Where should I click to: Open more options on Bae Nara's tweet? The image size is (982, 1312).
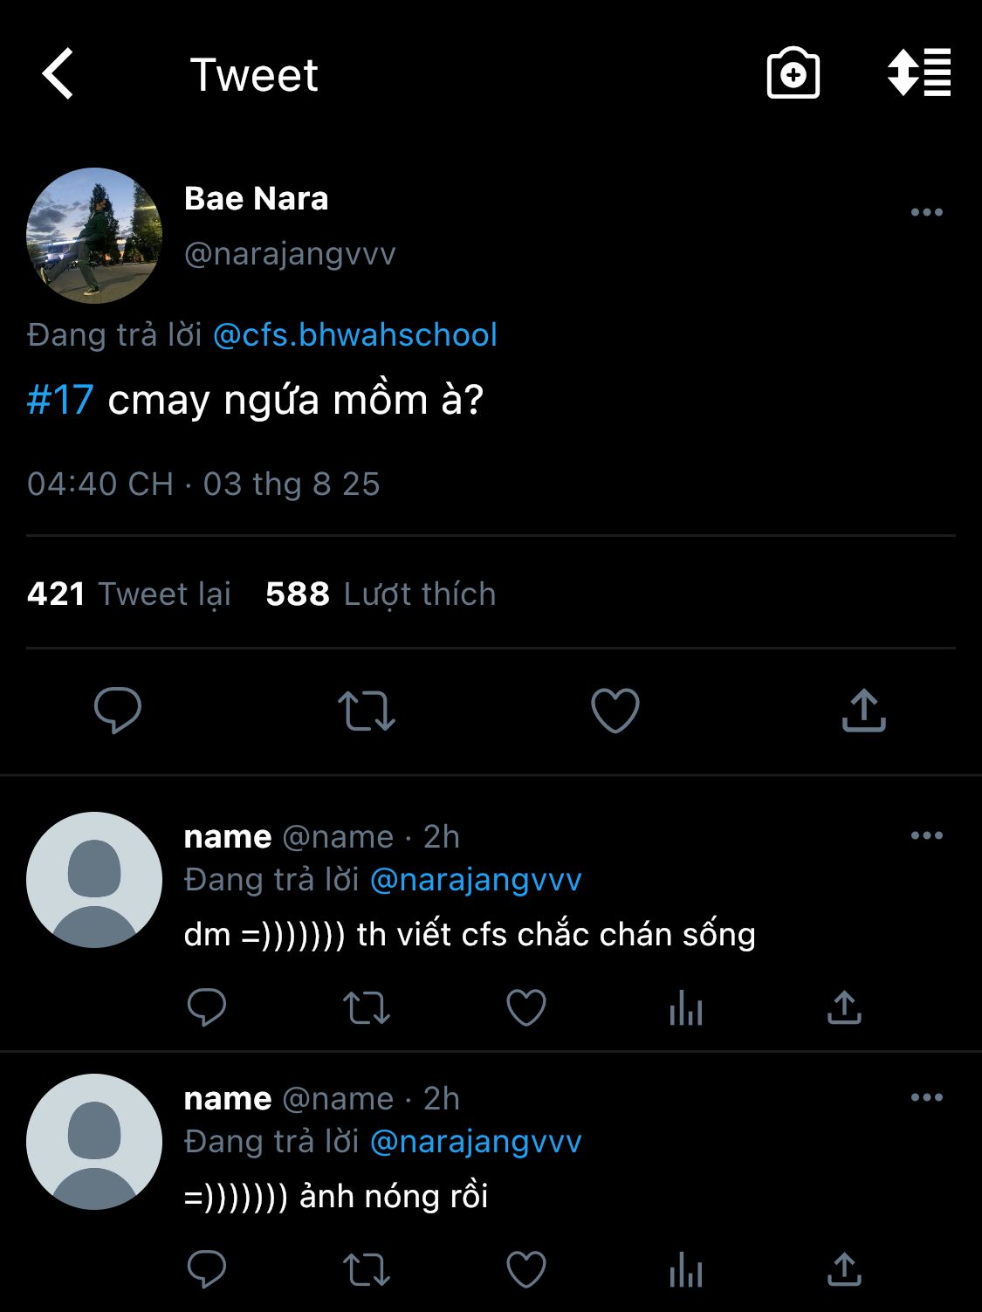coord(926,212)
